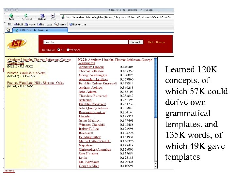Open the Help link
235x176 pixels.
[x=151, y=42]
